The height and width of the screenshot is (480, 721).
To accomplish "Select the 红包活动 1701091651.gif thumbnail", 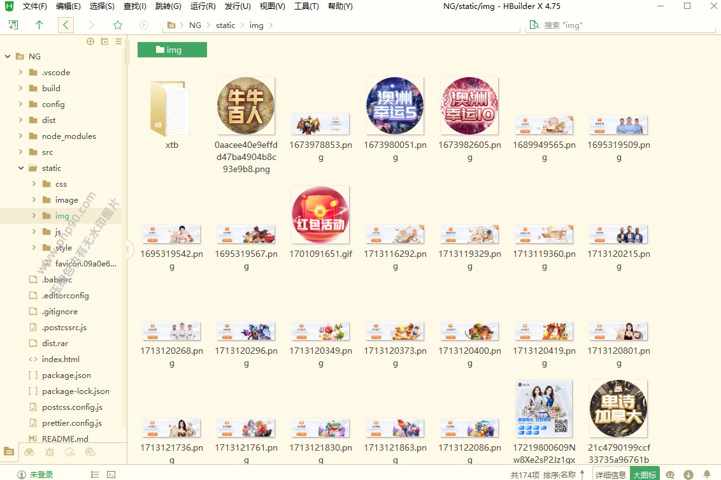I will coord(320,215).
